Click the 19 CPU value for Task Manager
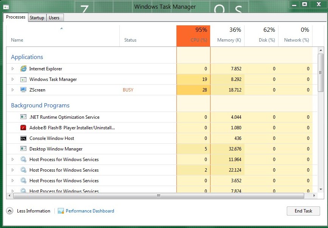The image size is (328, 228). 204,79
